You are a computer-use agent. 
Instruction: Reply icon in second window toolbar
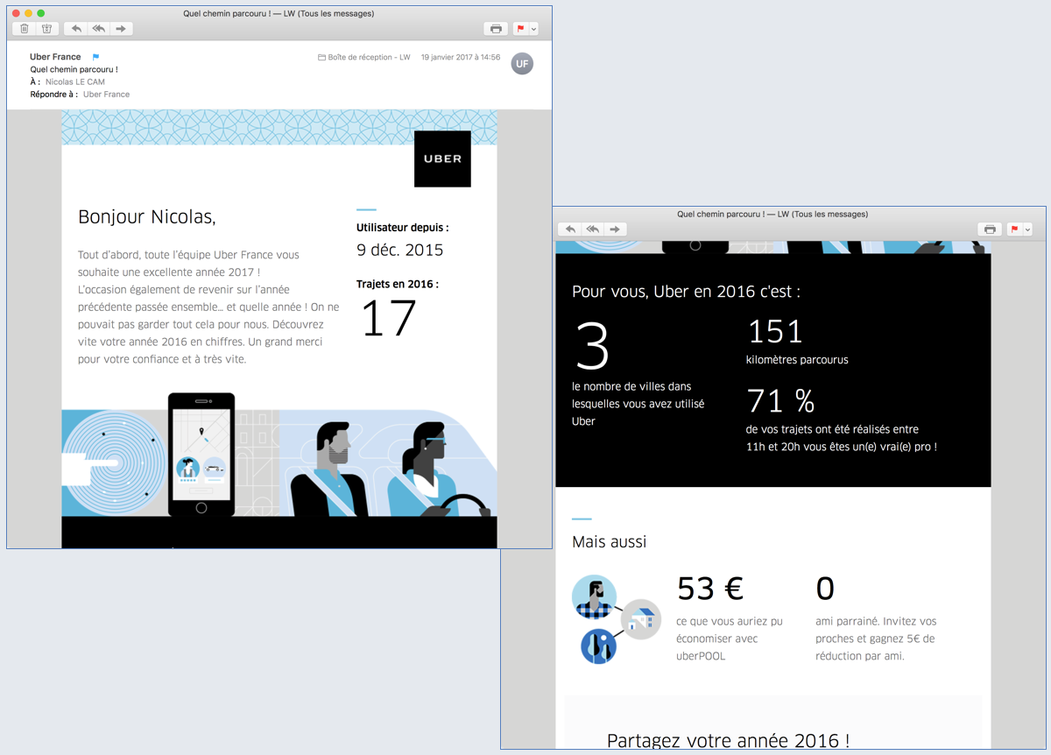point(570,229)
